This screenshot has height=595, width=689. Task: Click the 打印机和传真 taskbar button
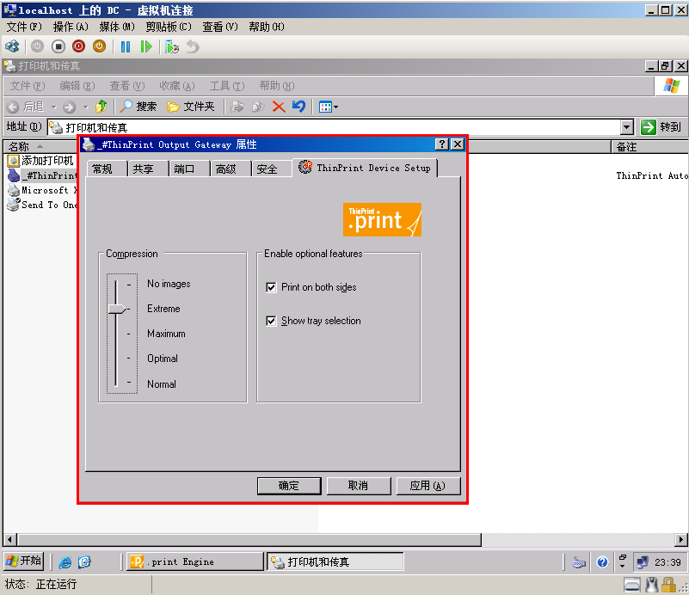coord(335,561)
